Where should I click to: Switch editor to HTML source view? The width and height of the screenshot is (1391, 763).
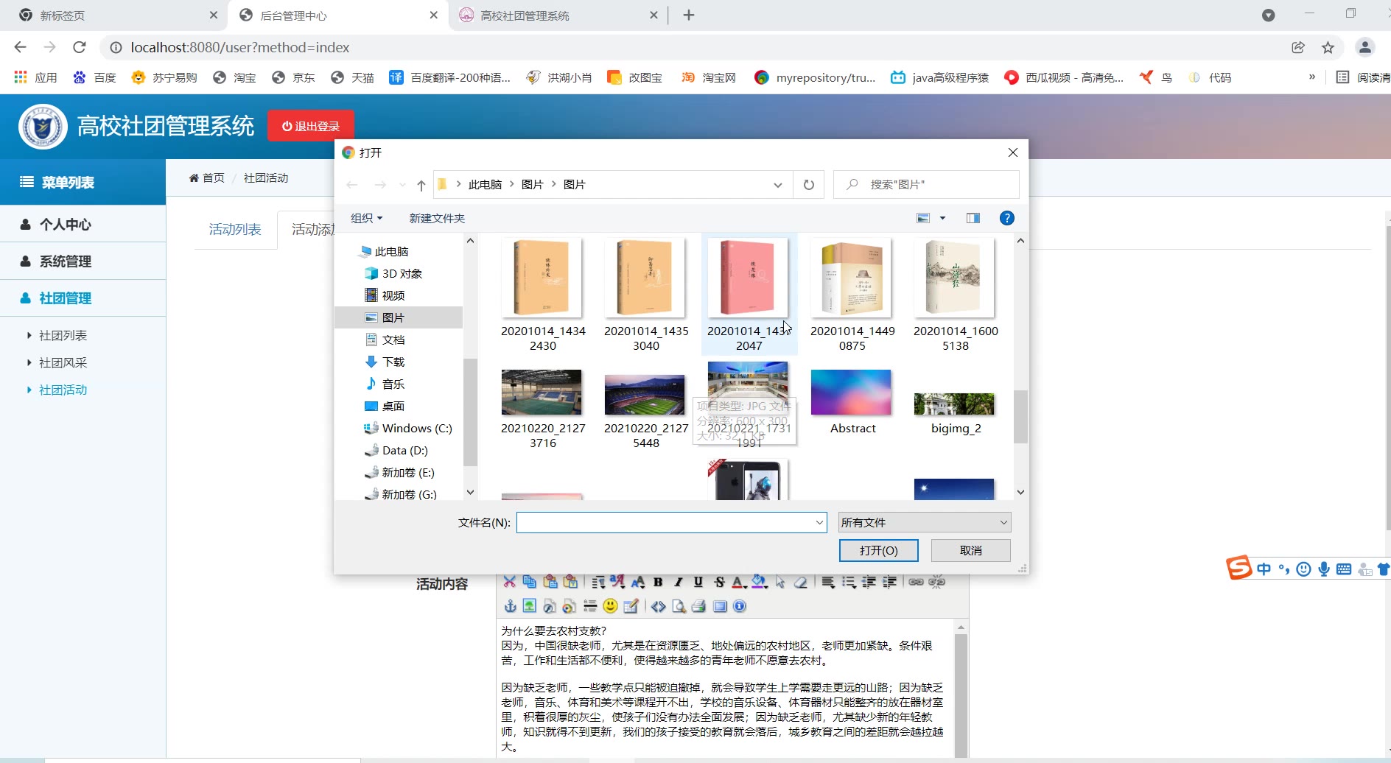[x=658, y=606]
